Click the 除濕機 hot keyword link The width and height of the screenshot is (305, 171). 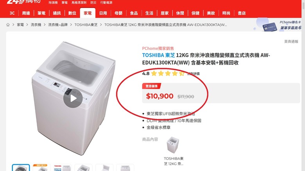(53, 2)
